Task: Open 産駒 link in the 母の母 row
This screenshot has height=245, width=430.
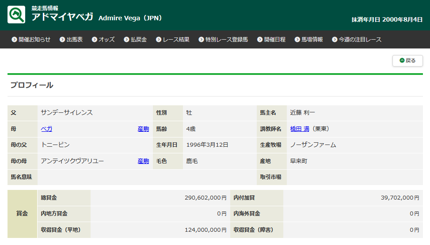Action: click(143, 161)
